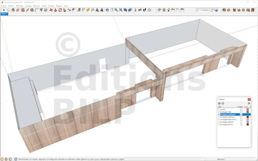Select the Paint Bucket tool
Viewport: 258px width, 161px height.
tap(13, 10)
